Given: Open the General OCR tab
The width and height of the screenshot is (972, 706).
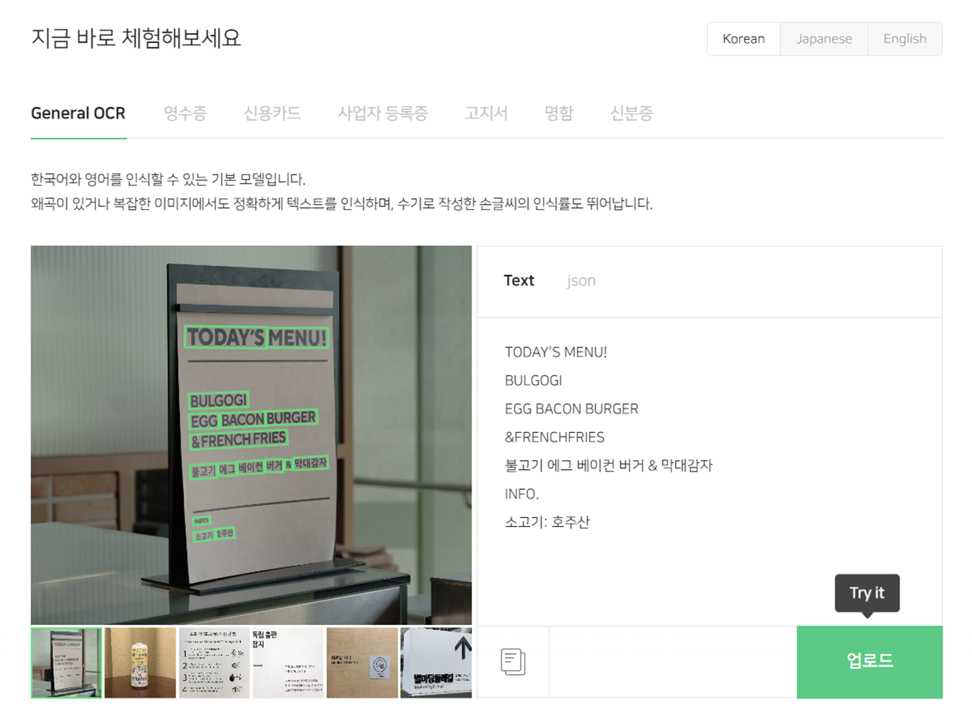Looking at the screenshot, I should coord(78,114).
